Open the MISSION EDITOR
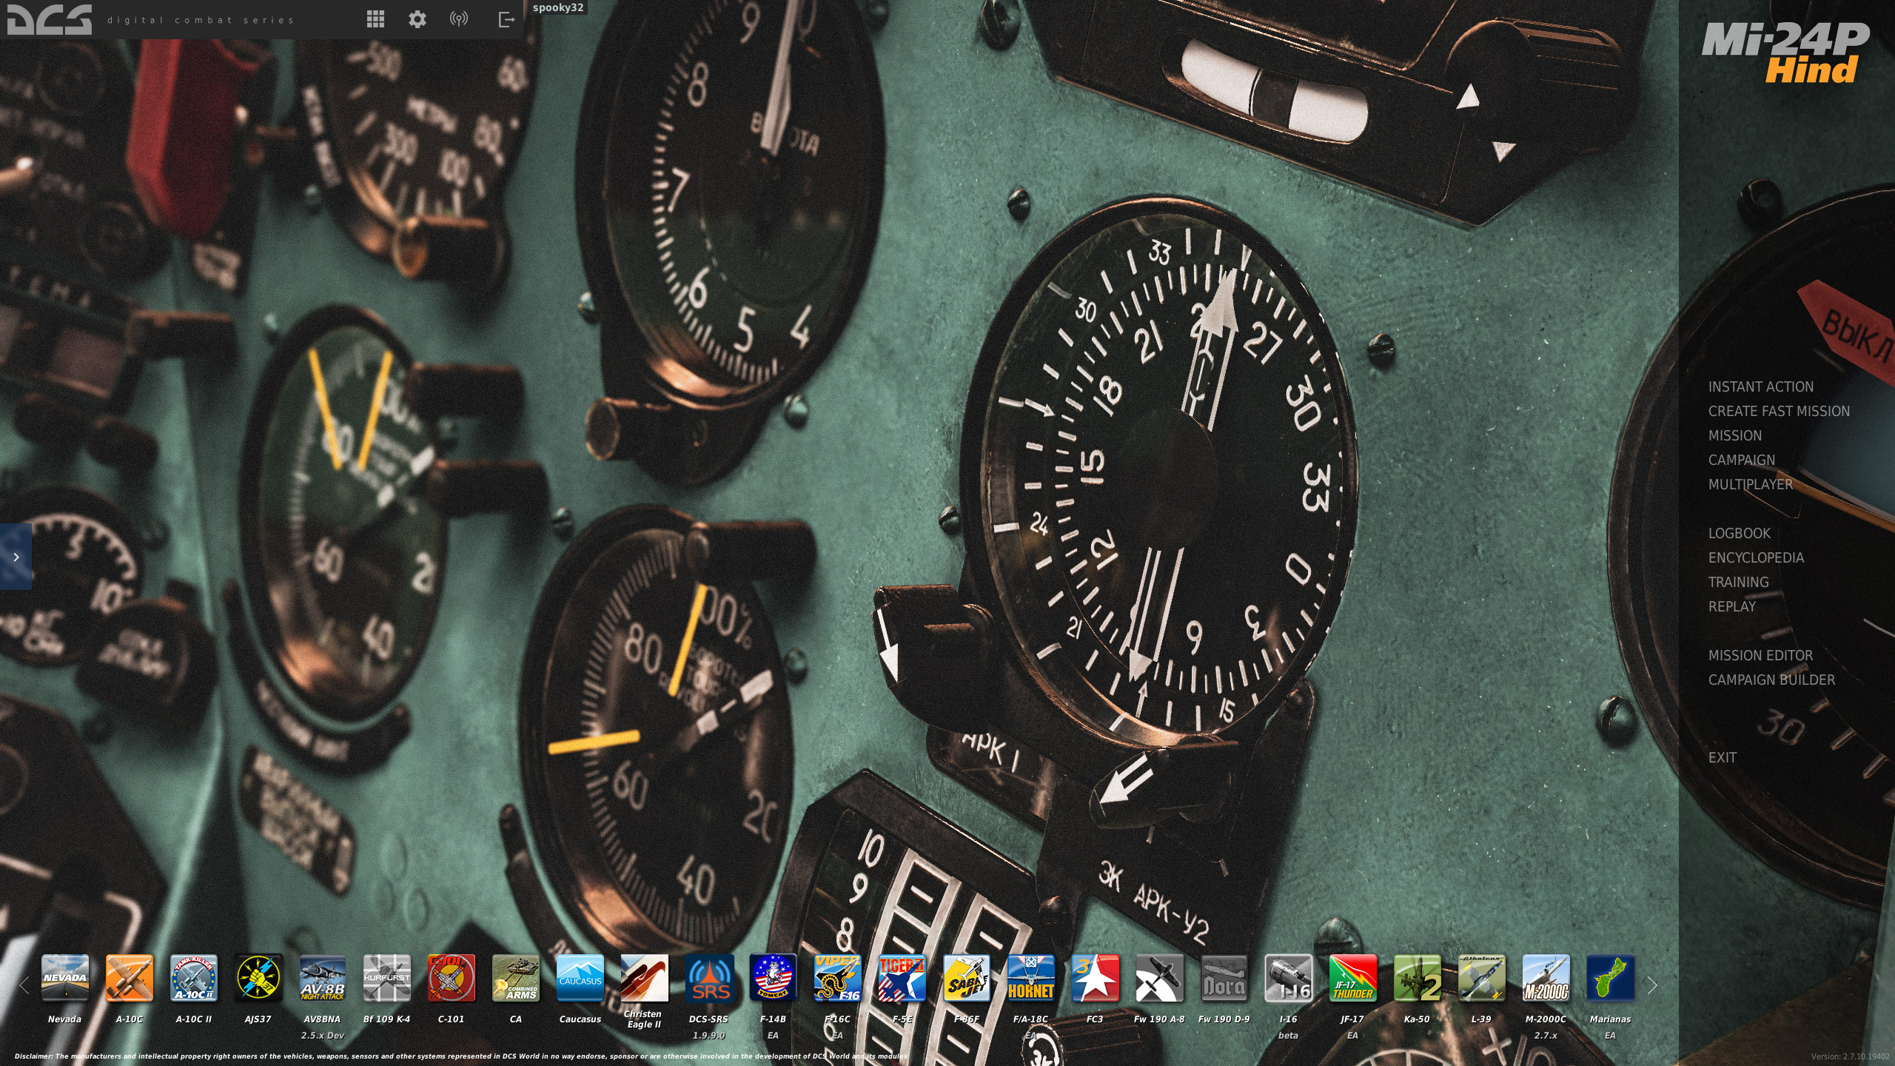This screenshot has width=1895, height=1066. 1760,655
